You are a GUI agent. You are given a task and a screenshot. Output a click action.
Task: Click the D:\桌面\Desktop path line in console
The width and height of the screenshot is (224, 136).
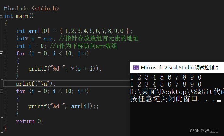pyautogui.click(x=177, y=92)
